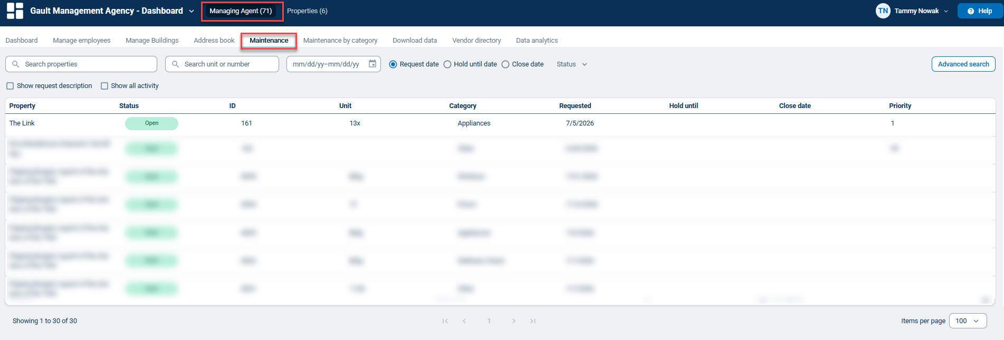Open Manage employees

pos(82,41)
